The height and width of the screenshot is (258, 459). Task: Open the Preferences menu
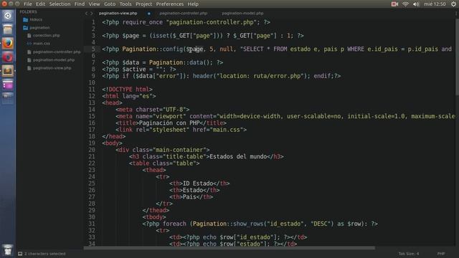(x=169, y=4)
